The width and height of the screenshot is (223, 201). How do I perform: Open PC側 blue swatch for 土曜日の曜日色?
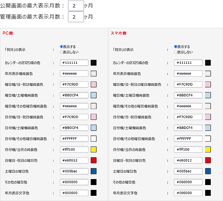tap(94, 171)
